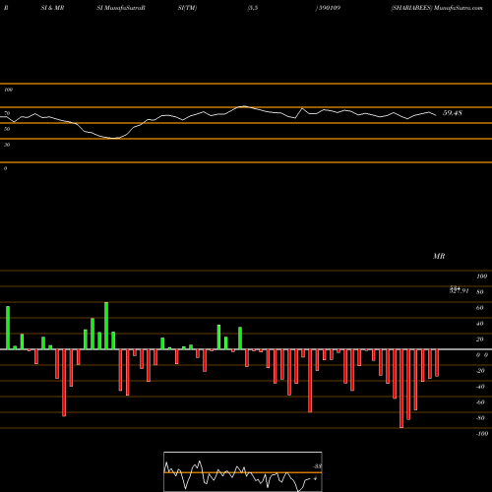Click the -40 label on MR axis
Image resolution: width=492 pixels, height=492 pixels.
[x=480, y=387]
